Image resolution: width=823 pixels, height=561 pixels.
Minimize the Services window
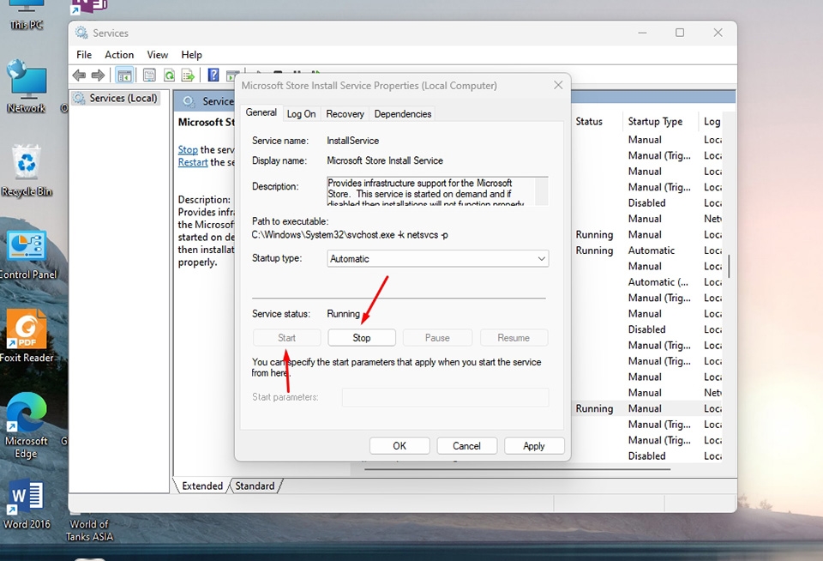click(642, 33)
